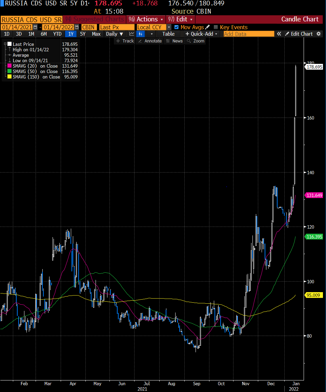Image resolution: width=326 pixels, height=392 pixels.
Task: Click the Add Data input field
Action: [249, 34]
